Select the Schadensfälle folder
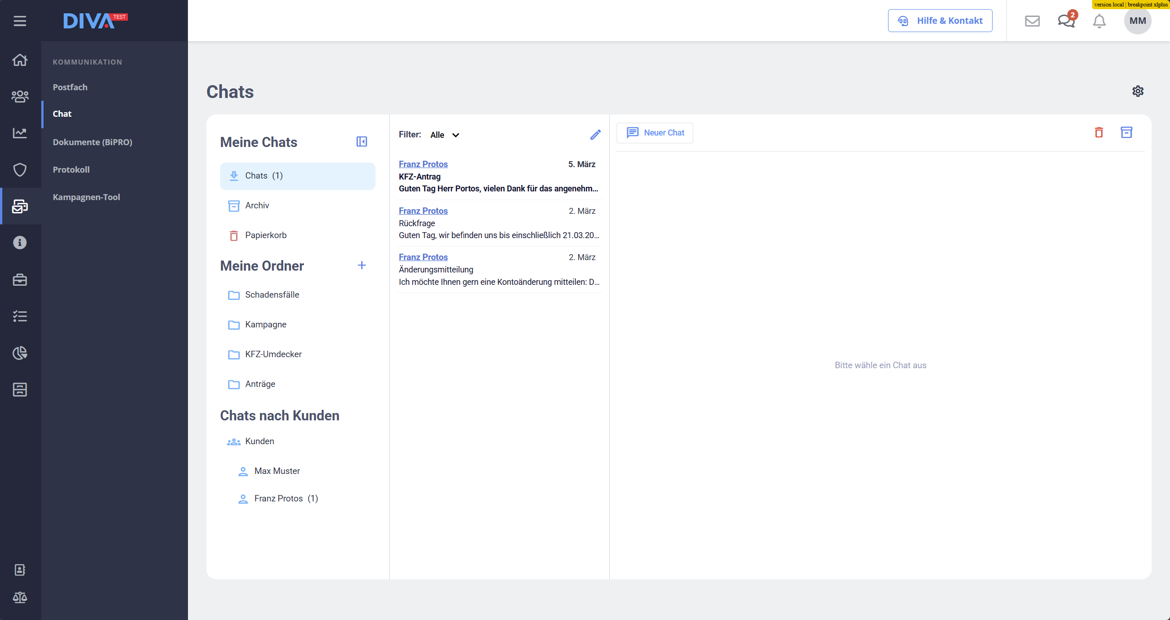This screenshot has width=1170, height=620. coord(272,295)
